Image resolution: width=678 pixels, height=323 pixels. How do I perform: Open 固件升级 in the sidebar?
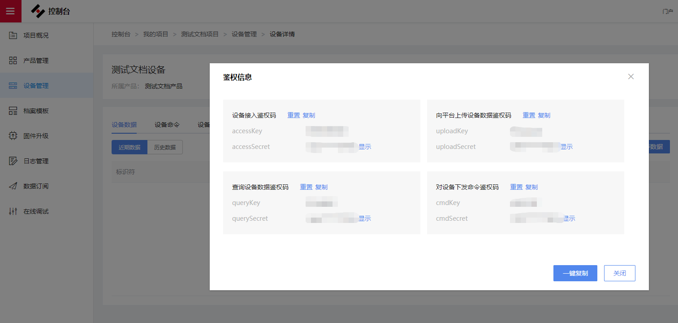36,136
